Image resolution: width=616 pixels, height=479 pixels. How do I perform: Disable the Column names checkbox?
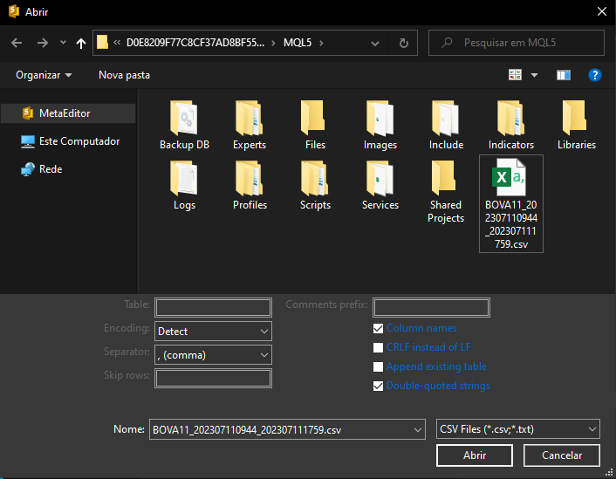point(378,328)
